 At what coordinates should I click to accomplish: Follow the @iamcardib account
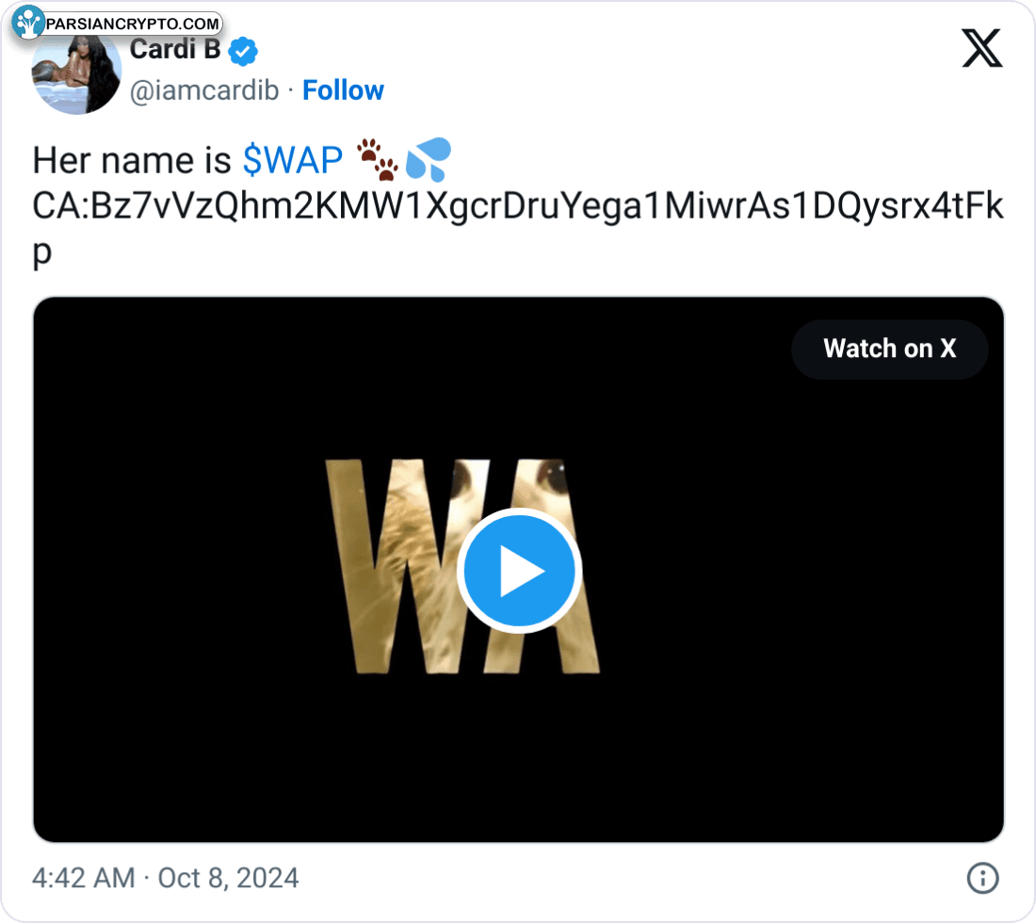pyautogui.click(x=343, y=90)
